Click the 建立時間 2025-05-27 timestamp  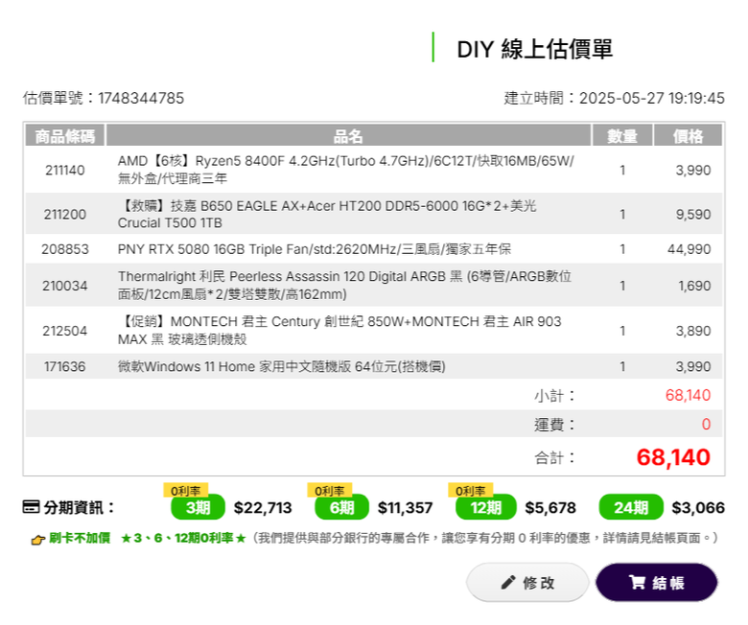(614, 98)
